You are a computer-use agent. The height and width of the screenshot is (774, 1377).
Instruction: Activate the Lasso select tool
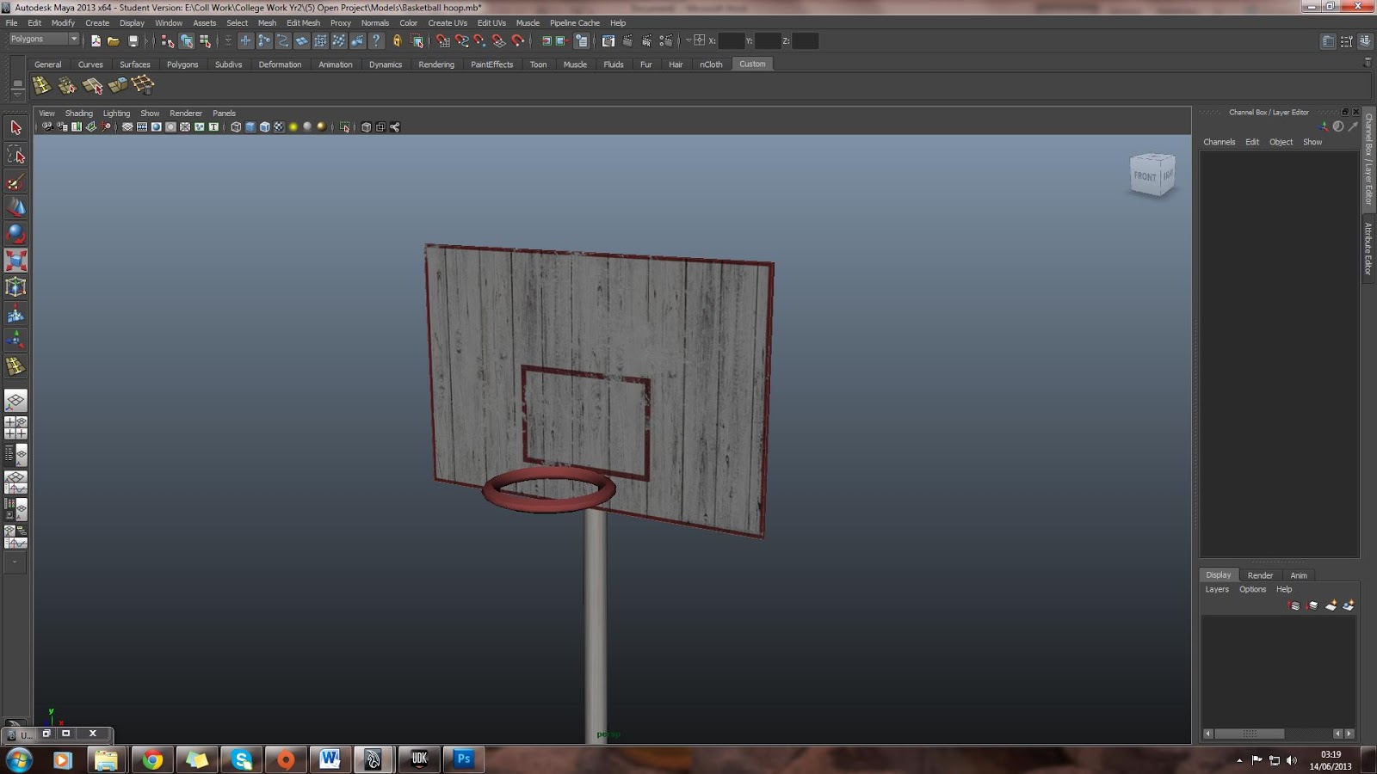click(x=15, y=155)
